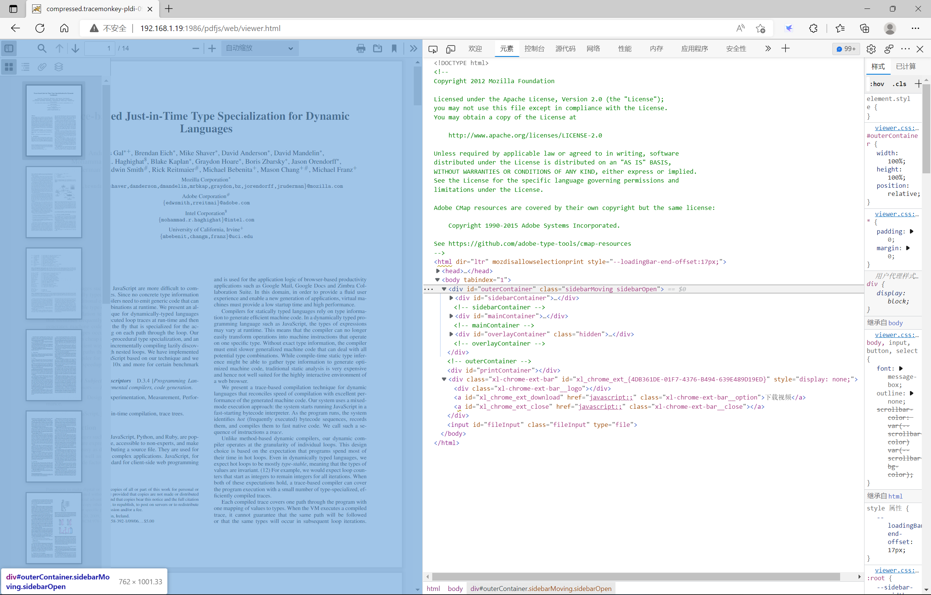This screenshot has height=595, width=931.
Task: Show thumbnails view in sidebar
Action: click(9, 67)
